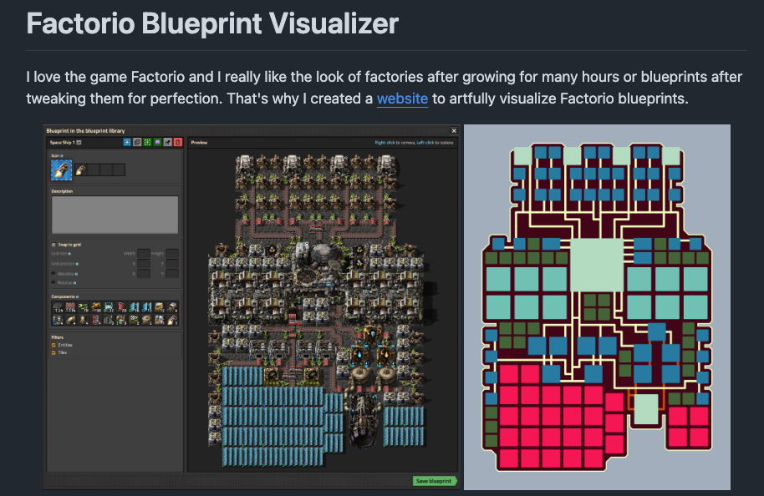
Task: Click the edit pencil icon beside Space Ship 1
Action: coord(79,143)
